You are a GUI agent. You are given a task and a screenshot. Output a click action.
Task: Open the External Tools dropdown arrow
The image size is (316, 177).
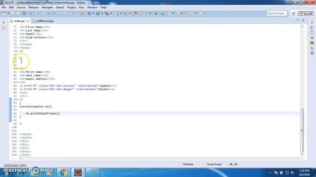pyautogui.click(x=111, y=13)
